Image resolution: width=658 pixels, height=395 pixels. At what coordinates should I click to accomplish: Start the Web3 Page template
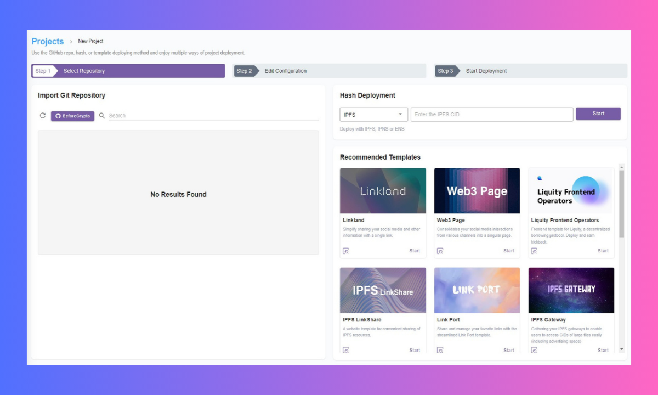(509, 251)
